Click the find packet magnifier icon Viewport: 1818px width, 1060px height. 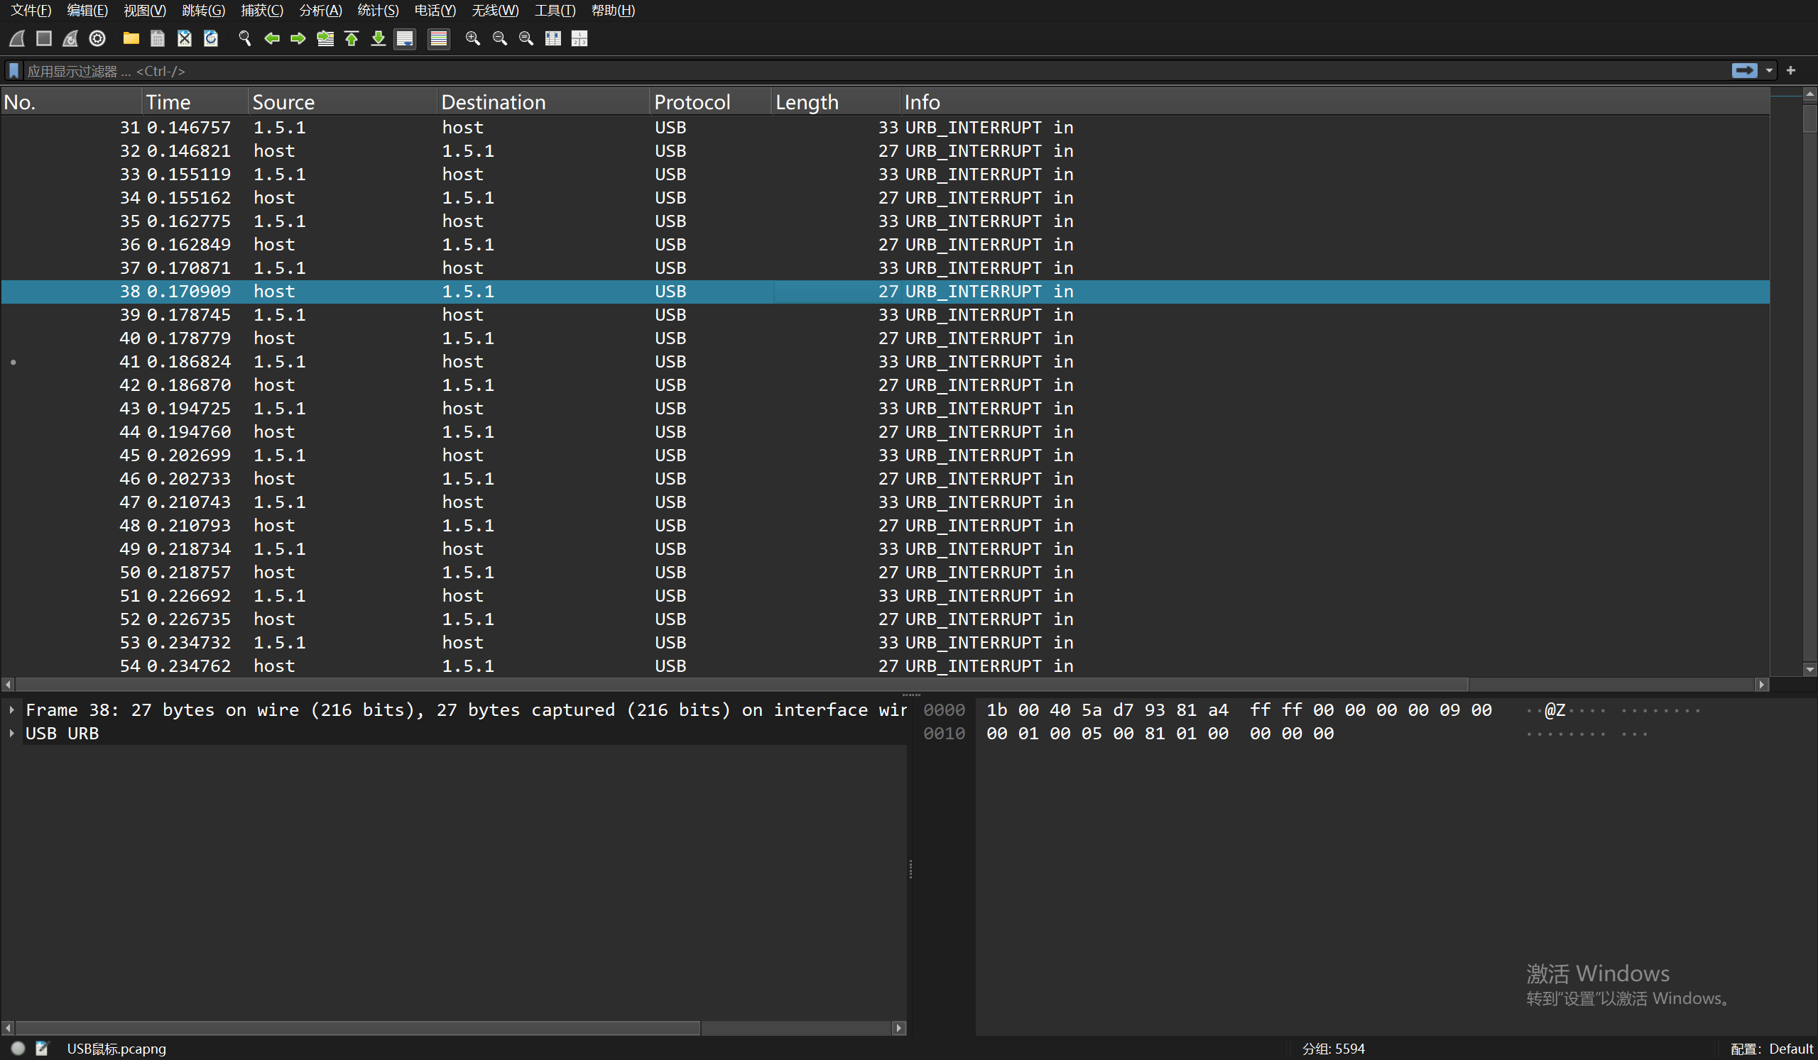pos(244,38)
